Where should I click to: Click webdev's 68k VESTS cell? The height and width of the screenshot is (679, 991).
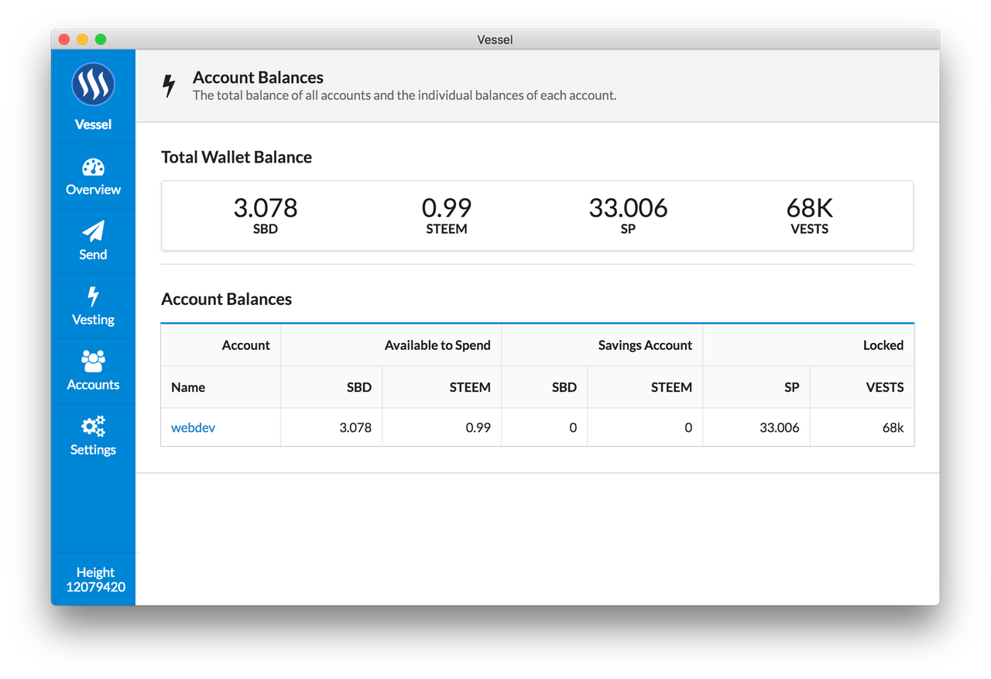pos(862,427)
